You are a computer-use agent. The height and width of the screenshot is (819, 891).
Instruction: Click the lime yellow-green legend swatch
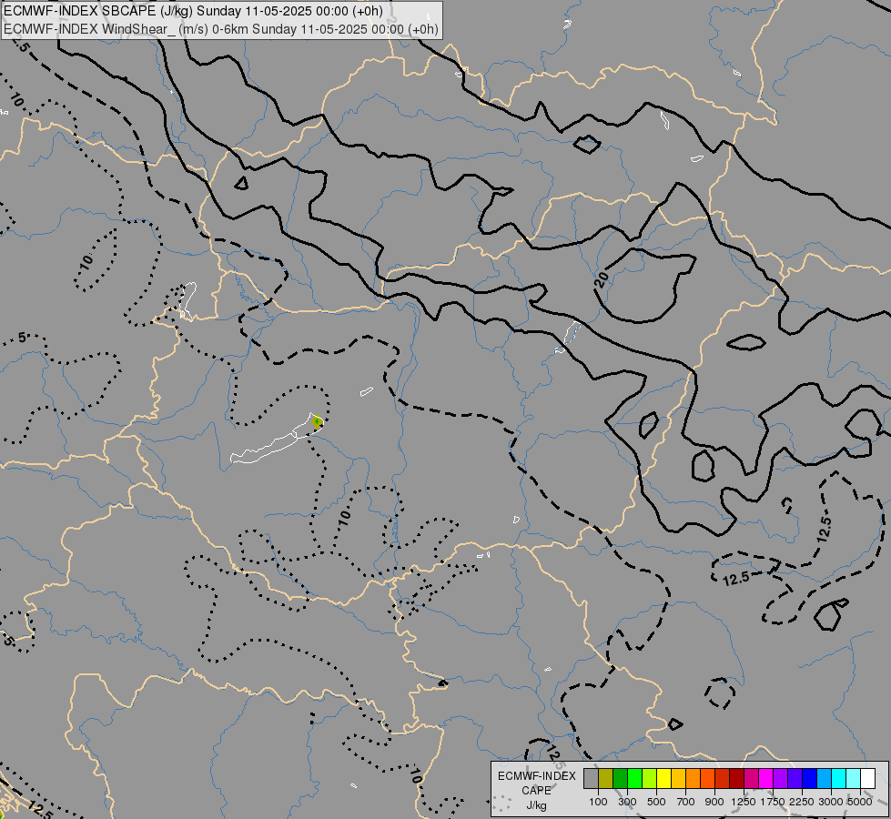650,779
